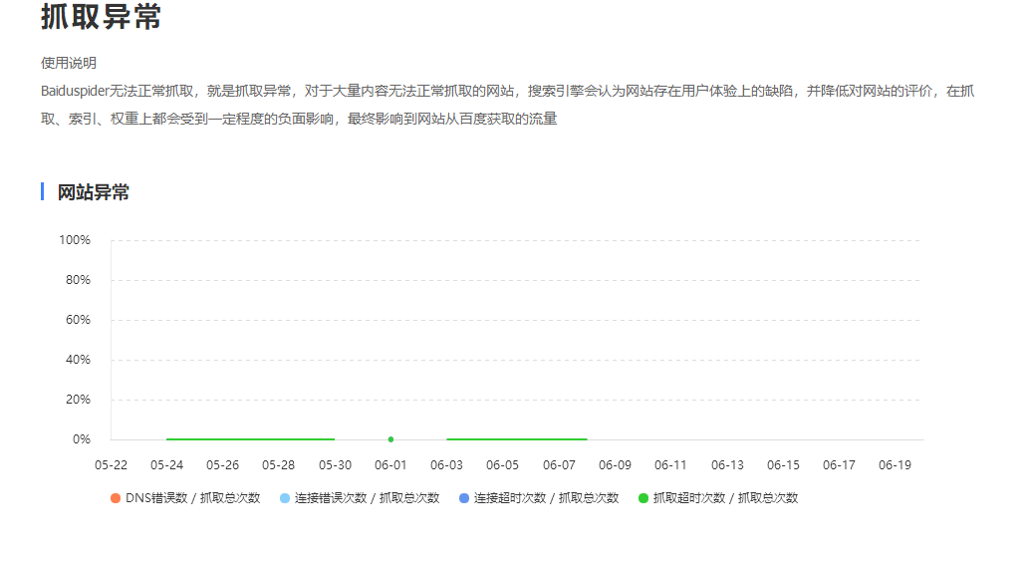1029x561 pixels.
Task: Click the 06-07 date label
Action: [x=559, y=465]
